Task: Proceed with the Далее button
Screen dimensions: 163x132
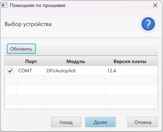Action: click(100, 122)
